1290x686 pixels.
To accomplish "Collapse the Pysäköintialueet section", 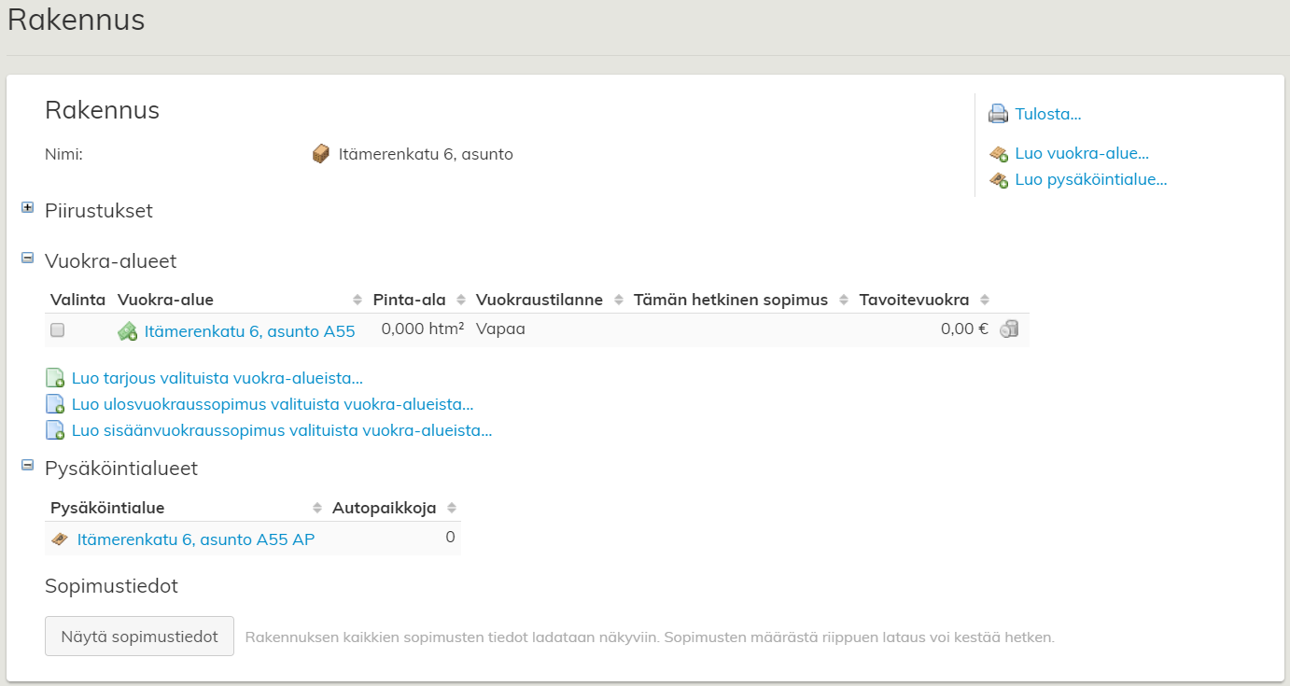I will 28,466.
